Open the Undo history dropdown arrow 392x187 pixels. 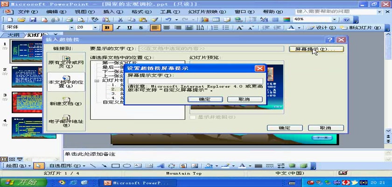pos(176,20)
